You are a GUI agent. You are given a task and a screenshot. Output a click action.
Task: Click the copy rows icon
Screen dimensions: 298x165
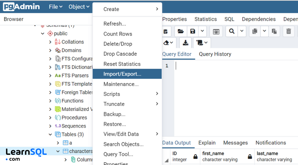(255, 31)
